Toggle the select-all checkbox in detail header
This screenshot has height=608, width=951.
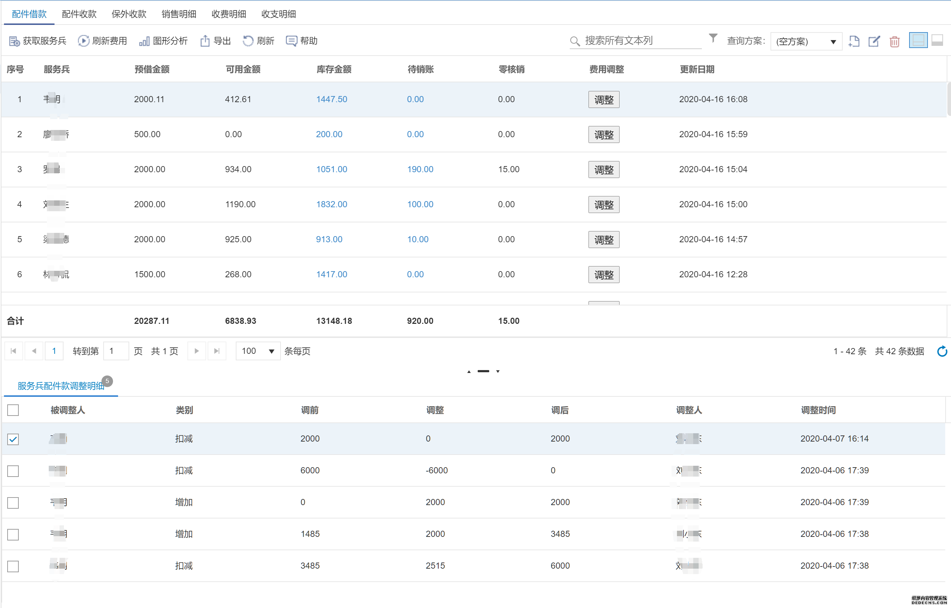point(13,410)
